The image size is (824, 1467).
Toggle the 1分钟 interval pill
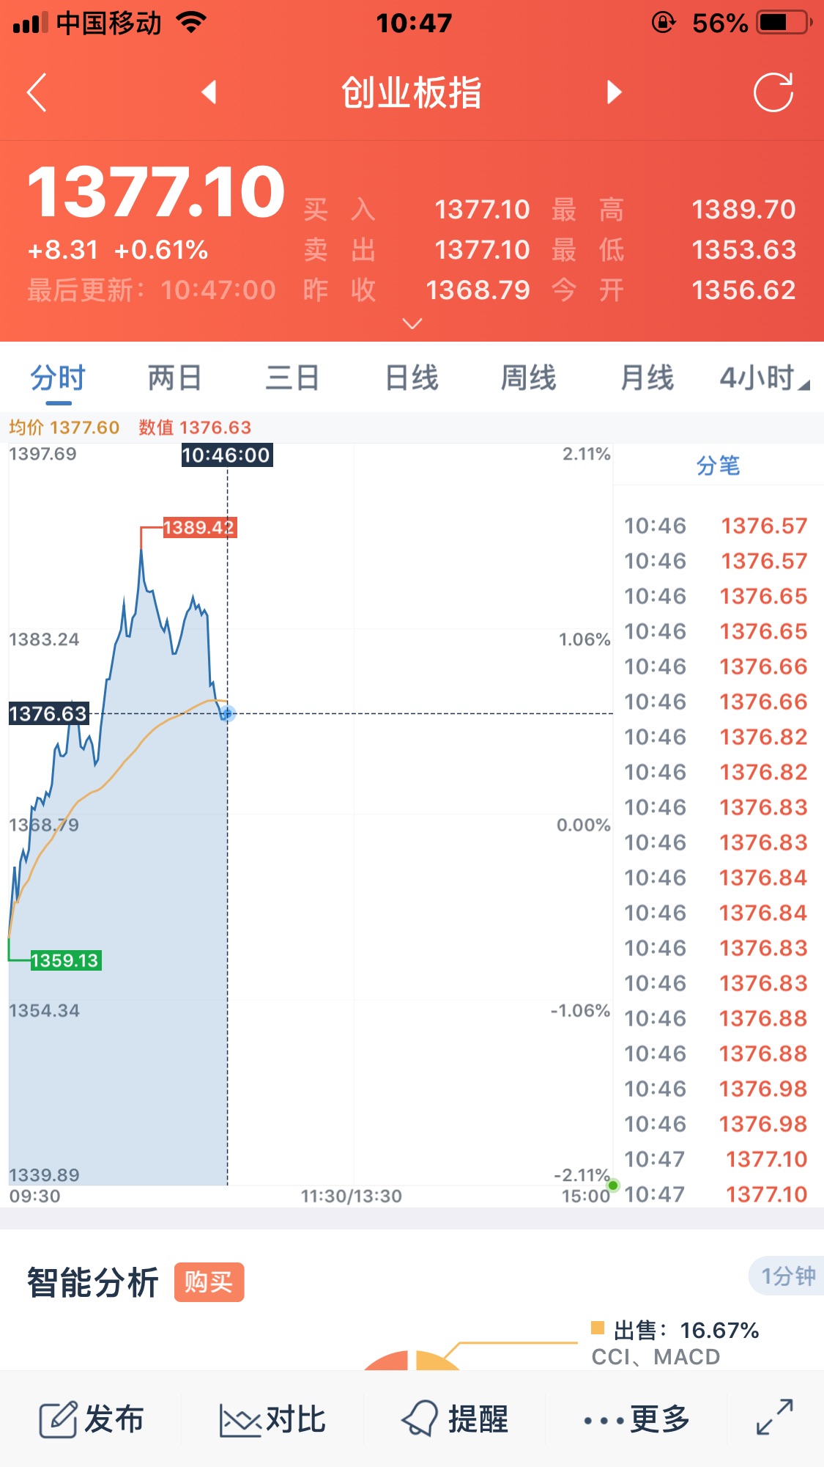(787, 1276)
